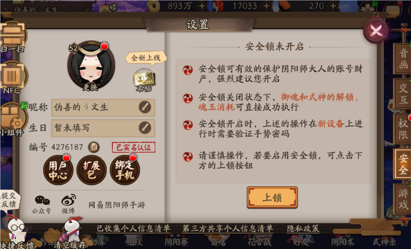Switch to the 音画 settings tab
The height and width of the screenshot is (249, 411).
click(403, 59)
